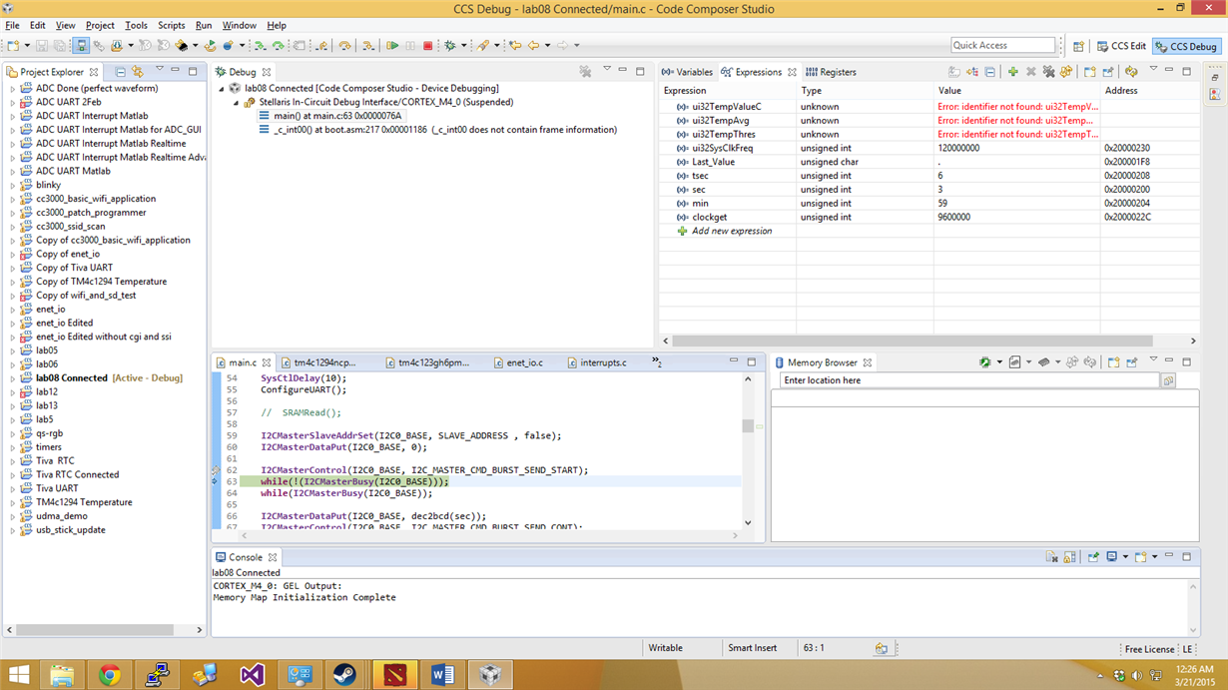Click Collapse All in Project Explorer
The height and width of the screenshot is (690, 1228).
pos(120,72)
